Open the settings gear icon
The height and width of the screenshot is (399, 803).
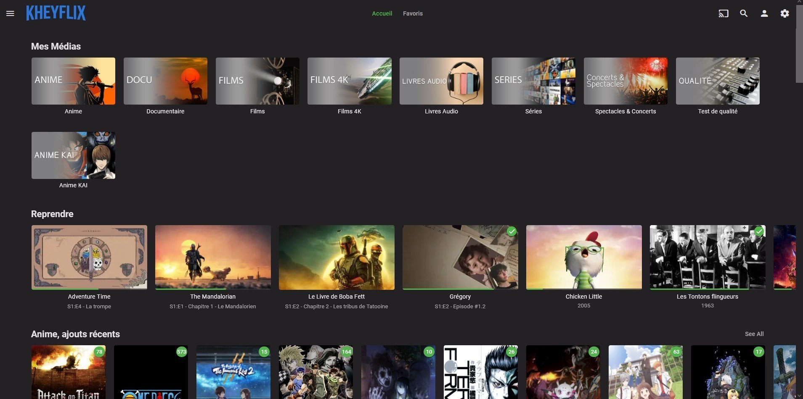click(785, 13)
